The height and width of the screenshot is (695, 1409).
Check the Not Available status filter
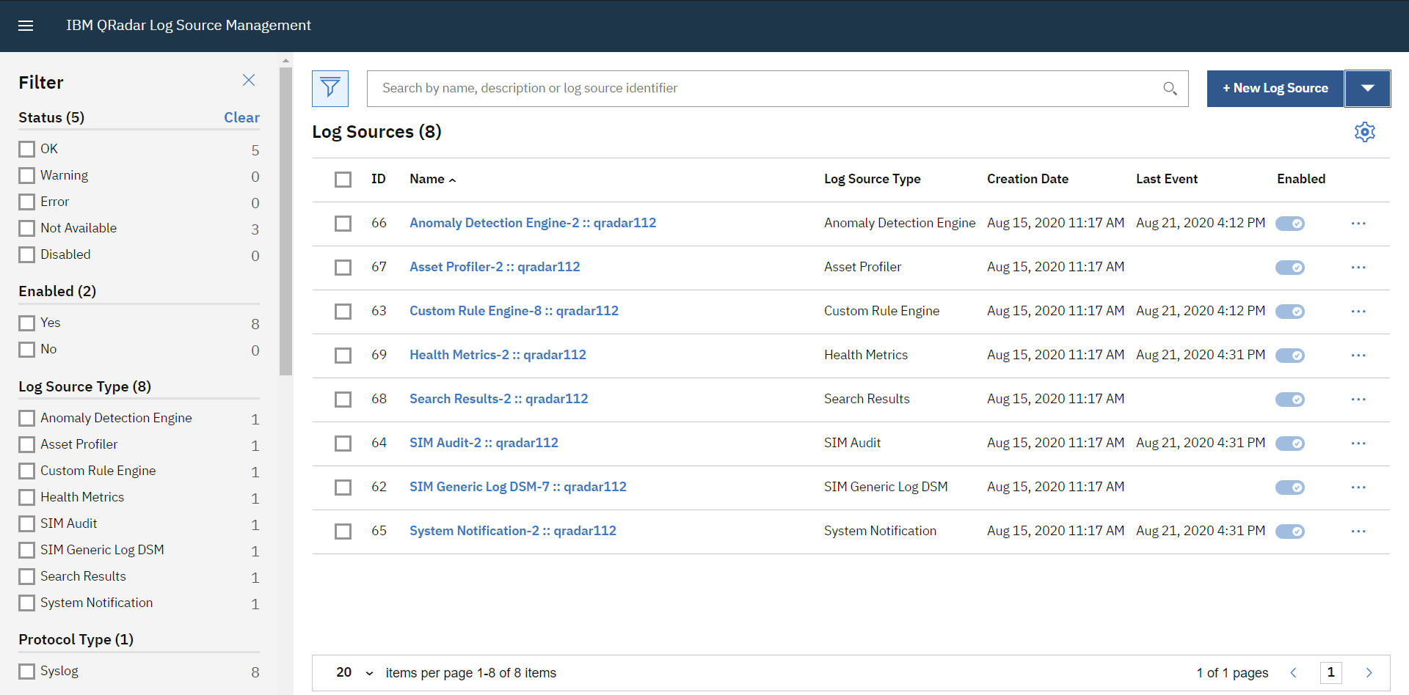pyautogui.click(x=27, y=228)
